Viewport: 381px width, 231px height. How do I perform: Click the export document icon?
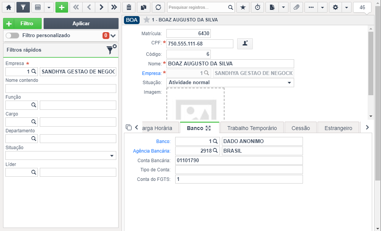(x=272, y=7)
